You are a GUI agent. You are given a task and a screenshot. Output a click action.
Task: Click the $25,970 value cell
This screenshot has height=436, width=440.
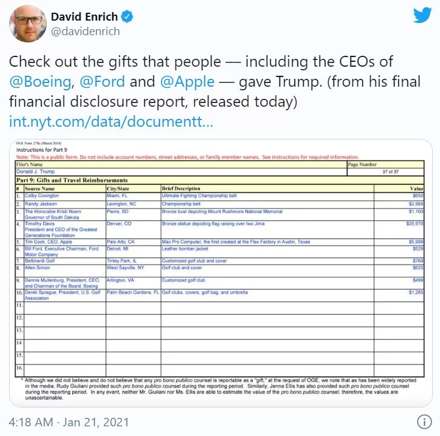pyautogui.click(x=415, y=224)
